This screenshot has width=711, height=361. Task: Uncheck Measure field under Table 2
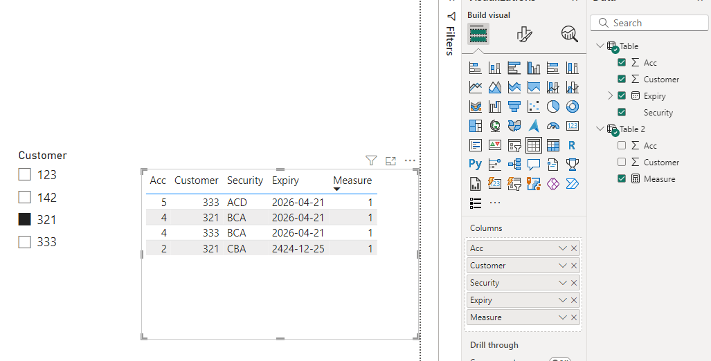[622, 178]
